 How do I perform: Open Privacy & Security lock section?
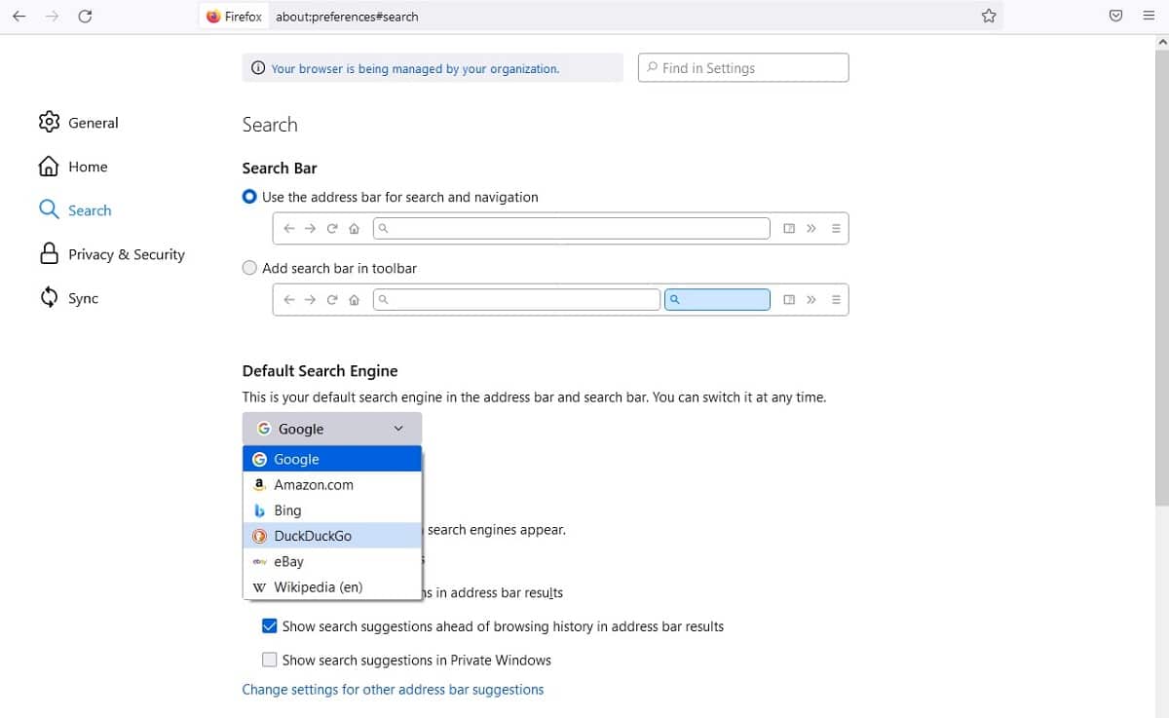click(x=112, y=254)
